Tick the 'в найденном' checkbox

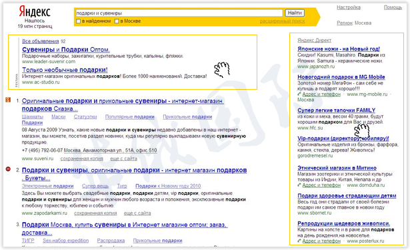(x=78, y=21)
